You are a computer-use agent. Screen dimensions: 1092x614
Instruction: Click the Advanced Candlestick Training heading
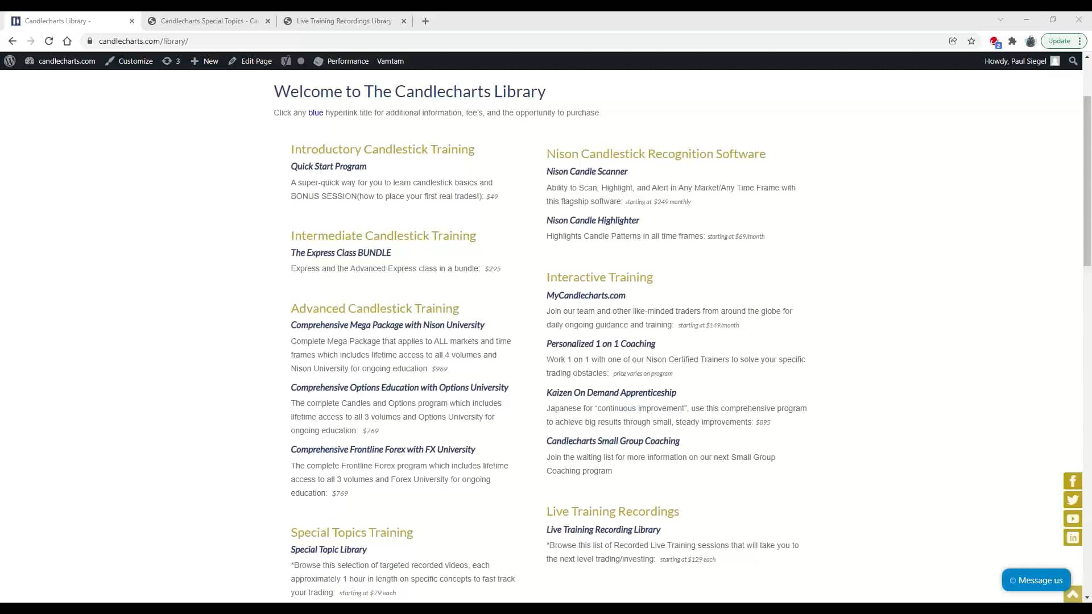375,308
